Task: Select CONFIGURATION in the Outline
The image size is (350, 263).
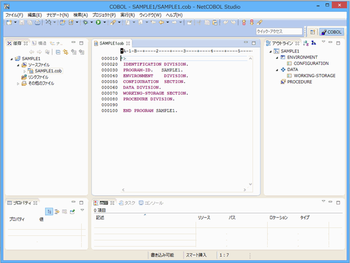Action: 311,63
